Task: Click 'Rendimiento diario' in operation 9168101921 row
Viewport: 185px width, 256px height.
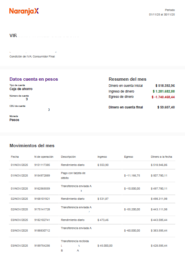Action: point(73,199)
